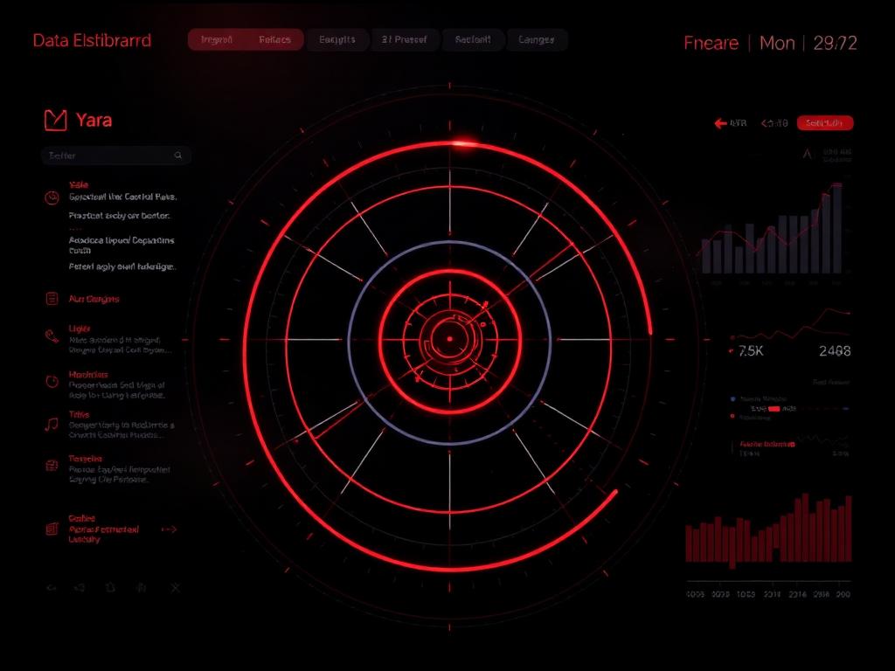Screen dimensions: 895x671
Task: Click the 'Fneare' header label
Action: tap(711, 43)
